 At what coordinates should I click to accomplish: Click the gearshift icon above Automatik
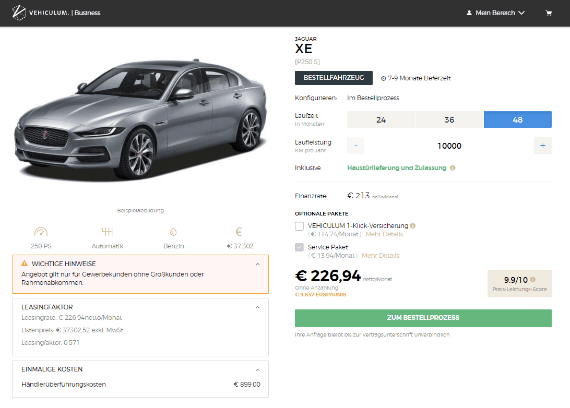[107, 232]
